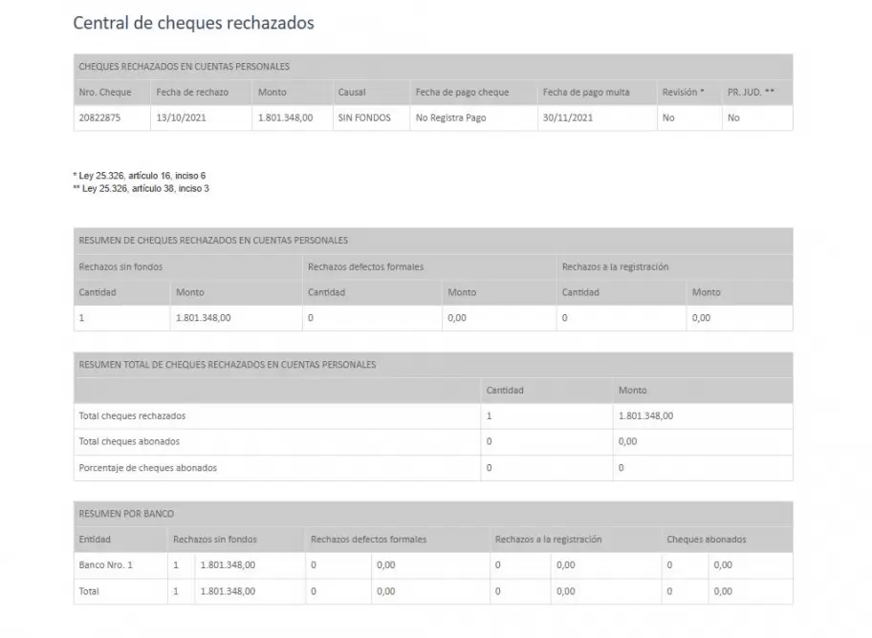Click the Fecha de rechazo column header
Screen dimensions: 872x638
192,93
